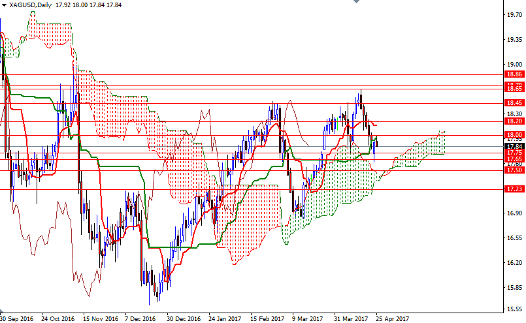The image size is (526, 323).
Task: Select the 18.20 red price level label
Action: (514, 121)
